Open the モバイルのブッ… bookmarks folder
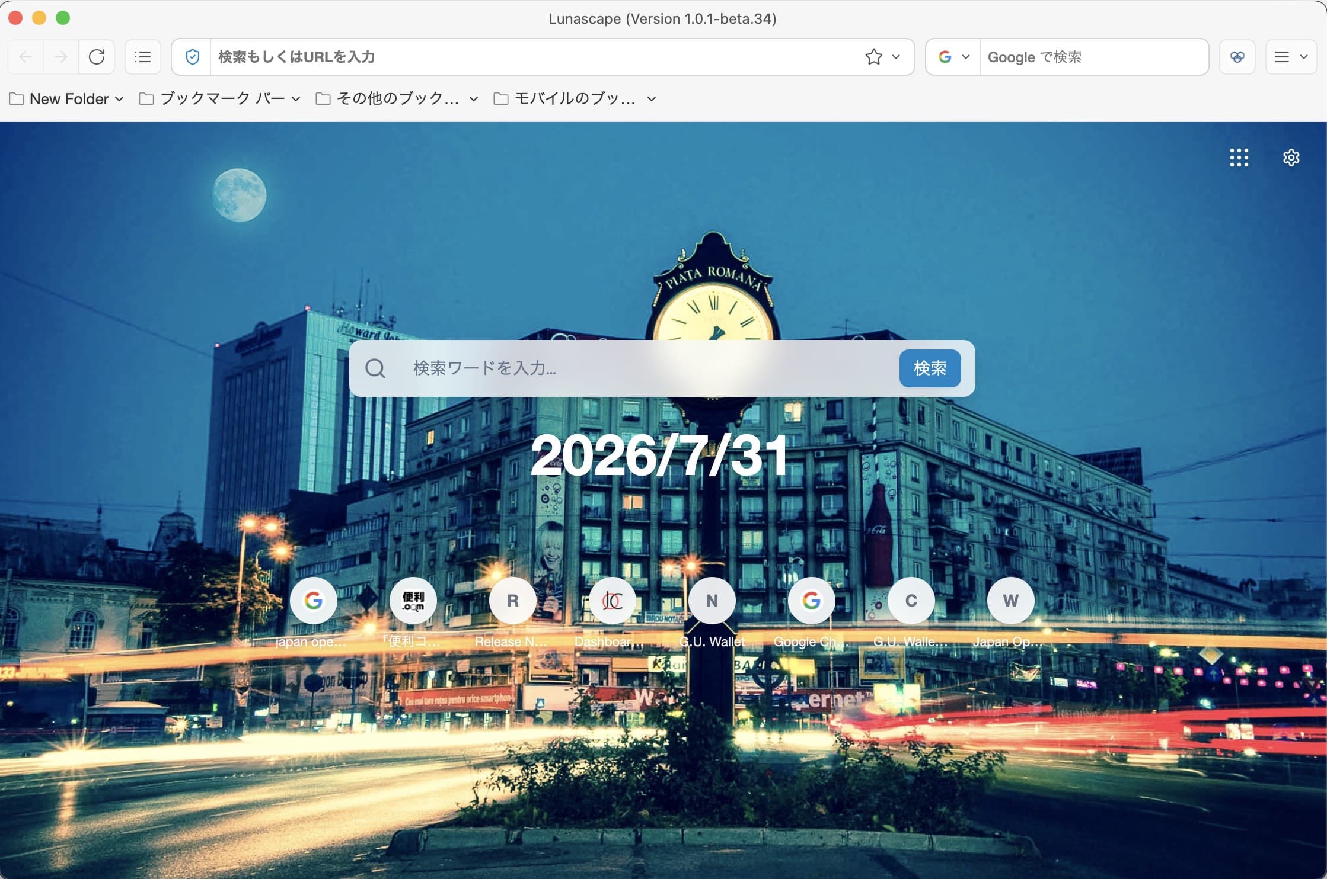The image size is (1327, 879). pos(575,99)
